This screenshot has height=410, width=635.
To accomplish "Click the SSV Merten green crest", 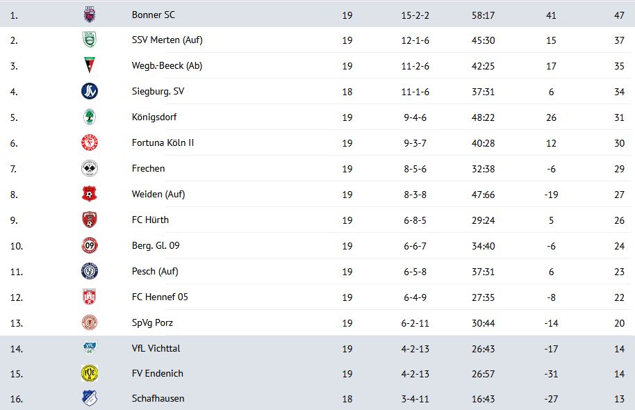I will 89,40.
